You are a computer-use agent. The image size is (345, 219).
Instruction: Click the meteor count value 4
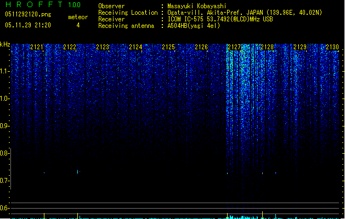coord(78,25)
